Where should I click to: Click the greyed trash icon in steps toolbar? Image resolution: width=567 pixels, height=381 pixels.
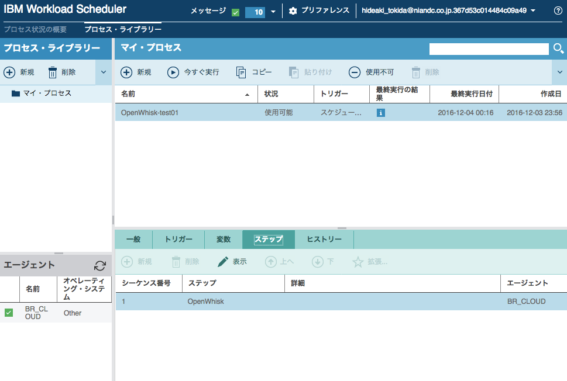tap(176, 261)
